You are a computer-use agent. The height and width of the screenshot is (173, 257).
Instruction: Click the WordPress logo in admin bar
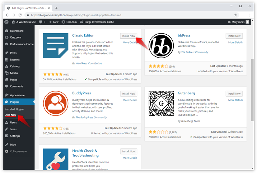pos(6,22)
